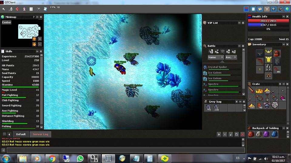
Task: Go up one floor with orange arrow
Action: point(34,39)
